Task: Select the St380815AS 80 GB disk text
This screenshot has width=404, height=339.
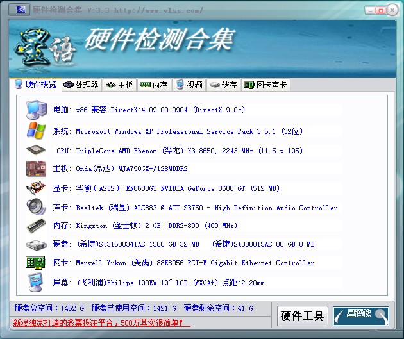Action: [x=264, y=244]
